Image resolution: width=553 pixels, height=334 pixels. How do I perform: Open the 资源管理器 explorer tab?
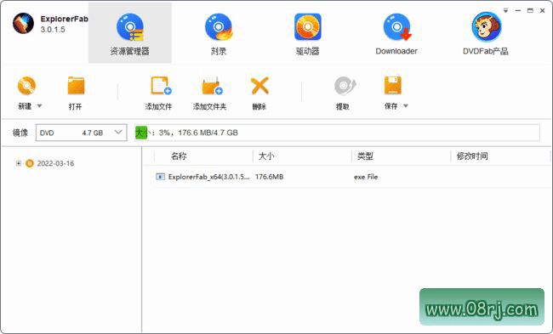tap(130, 33)
